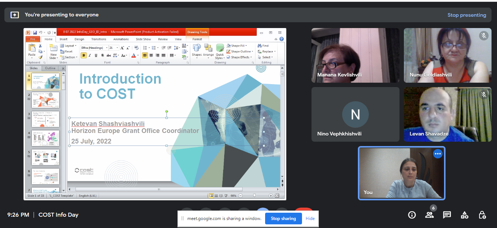
Task: Start Slide Show from status bar
Action: tap(226, 196)
